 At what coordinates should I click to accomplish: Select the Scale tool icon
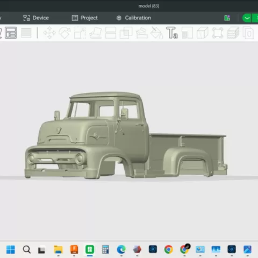(80, 33)
